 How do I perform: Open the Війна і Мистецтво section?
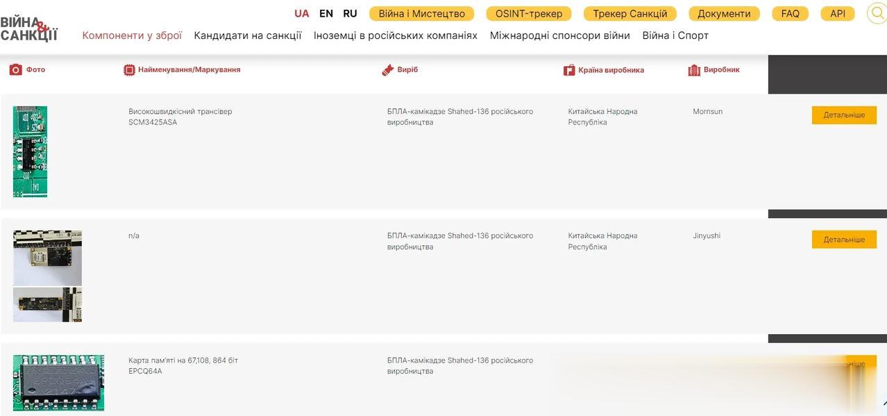422,14
